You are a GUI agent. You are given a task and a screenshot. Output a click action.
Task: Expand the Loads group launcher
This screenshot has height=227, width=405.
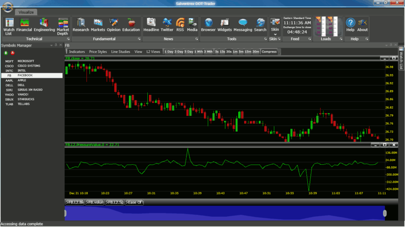[341, 39]
